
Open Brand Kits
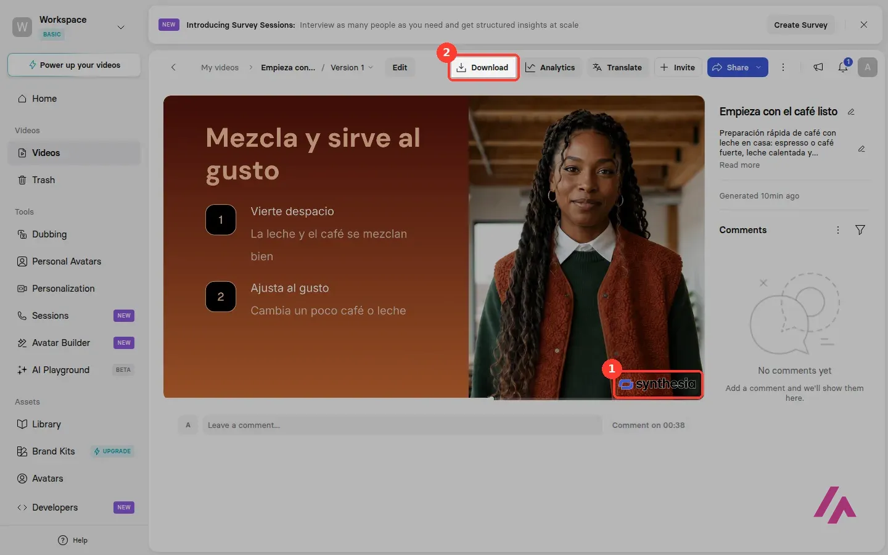tap(54, 451)
